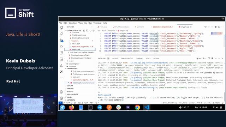The image size is (226, 127).
Task: Open the Explorer view in the activity bar
Action: tap(61, 28)
